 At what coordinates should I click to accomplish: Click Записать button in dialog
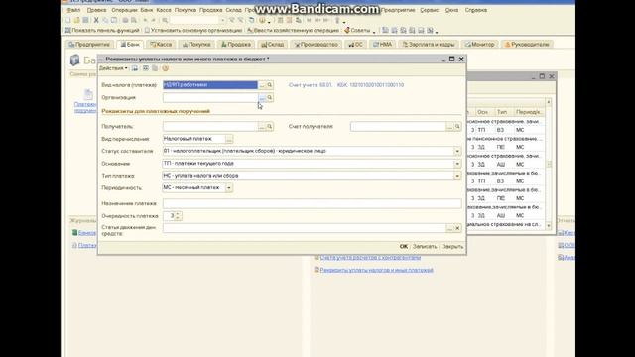tap(425, 247)
